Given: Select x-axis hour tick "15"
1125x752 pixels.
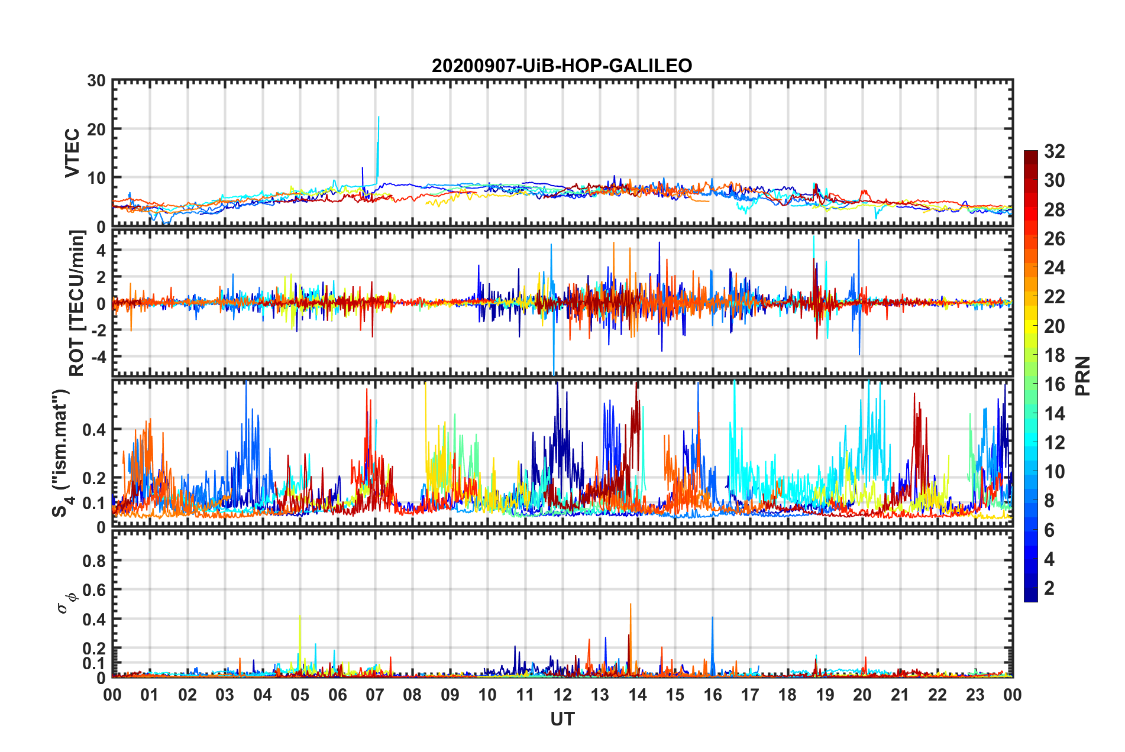Looking at the screenshot, I should (x=675, y=695).
